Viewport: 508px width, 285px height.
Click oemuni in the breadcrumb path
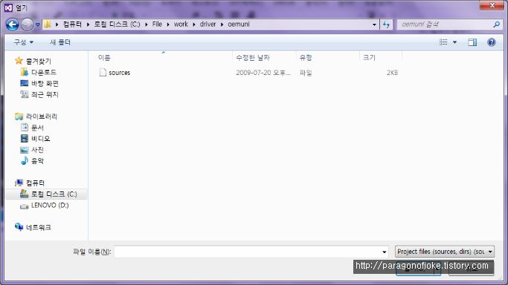239,24
